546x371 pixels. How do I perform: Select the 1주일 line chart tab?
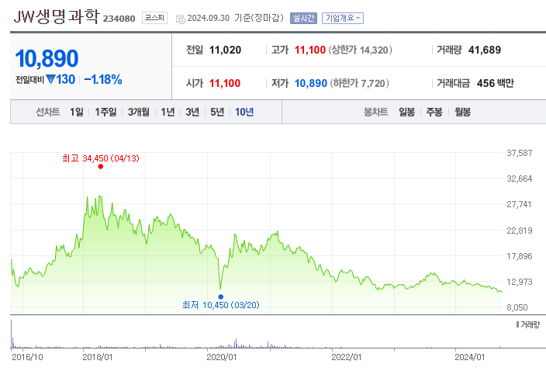105,112
